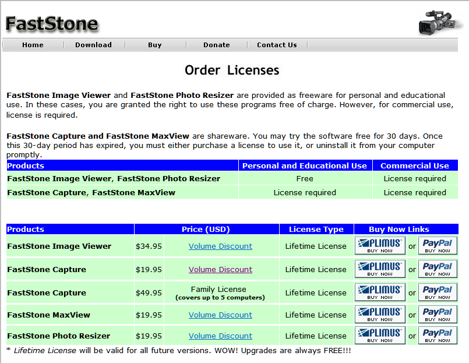Open visited Volume Discount link for FastStone Capture
Viewport: 469px width, 363px height.
(x=220, y=270)
